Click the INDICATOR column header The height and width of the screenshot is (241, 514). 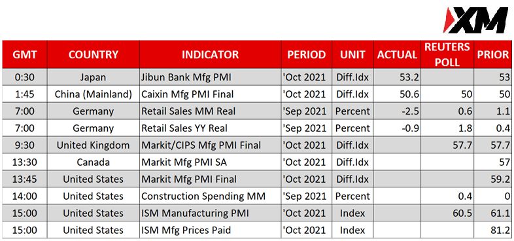(x=210, y=54)
